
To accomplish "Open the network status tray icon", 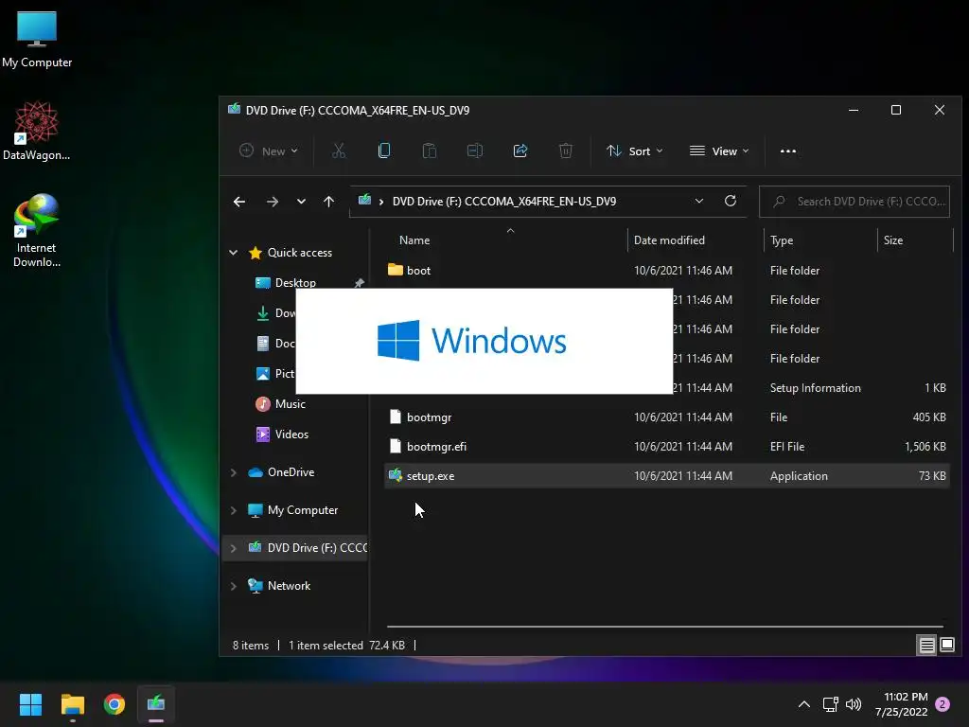I will tap(830, 704).
